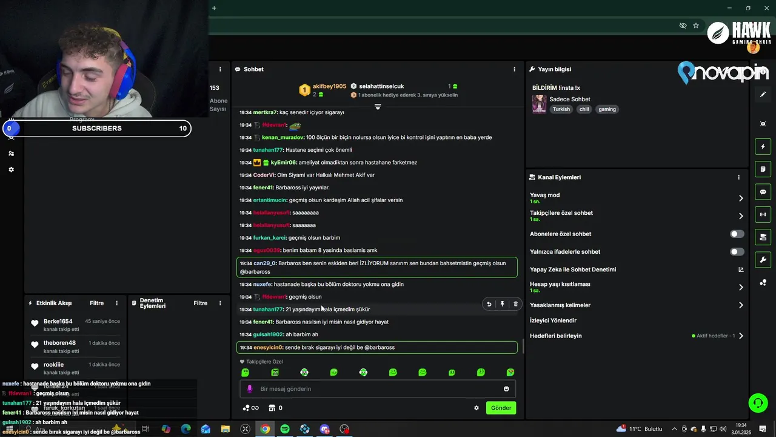Collapse the leaderboard with the arrow below it
This screenshot has height=437, width=776.
pyautogui.click(x=378, y=106)
